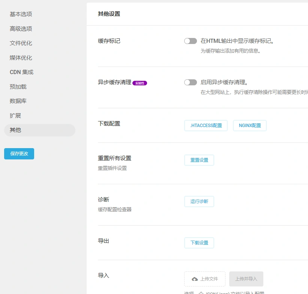Select 媒体优化 from the sidebar
This screenshot has height=294, width=308.
[21, 57]
